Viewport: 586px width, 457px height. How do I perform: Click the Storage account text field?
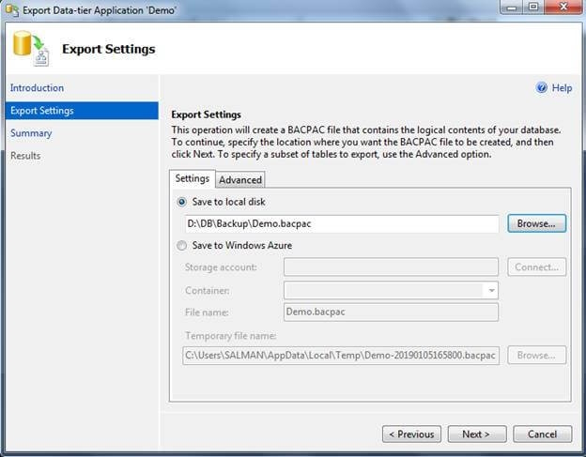pos(391,267)
